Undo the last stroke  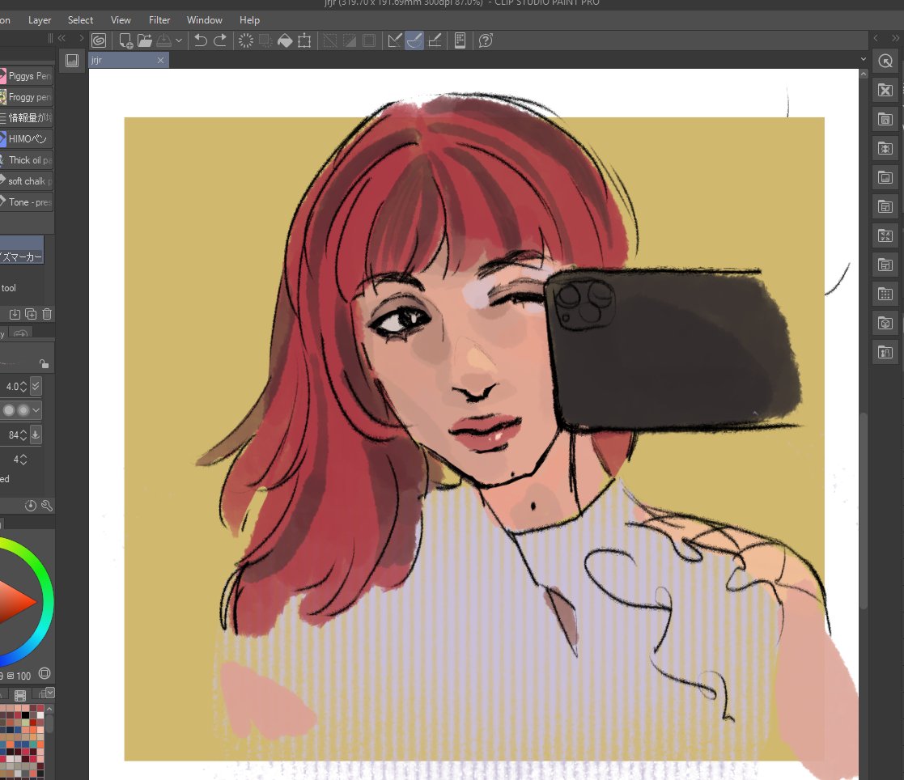click(201, 40)
